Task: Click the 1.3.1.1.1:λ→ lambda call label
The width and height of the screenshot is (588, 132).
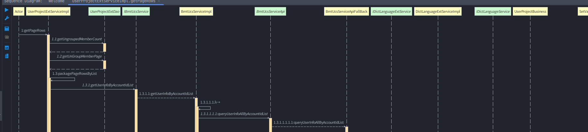Action: pyautogui.click(x=210, y=102)
